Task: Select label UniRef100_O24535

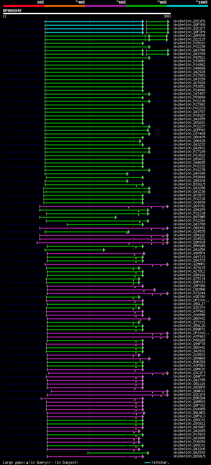Action: [189, 232]
